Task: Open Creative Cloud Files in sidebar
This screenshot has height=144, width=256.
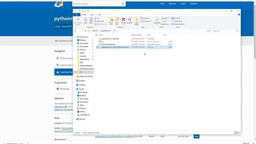Action: point(84,76)
